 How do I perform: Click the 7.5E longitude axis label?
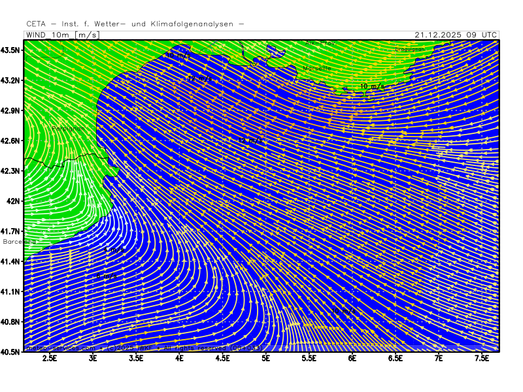[x=482, y=358]
